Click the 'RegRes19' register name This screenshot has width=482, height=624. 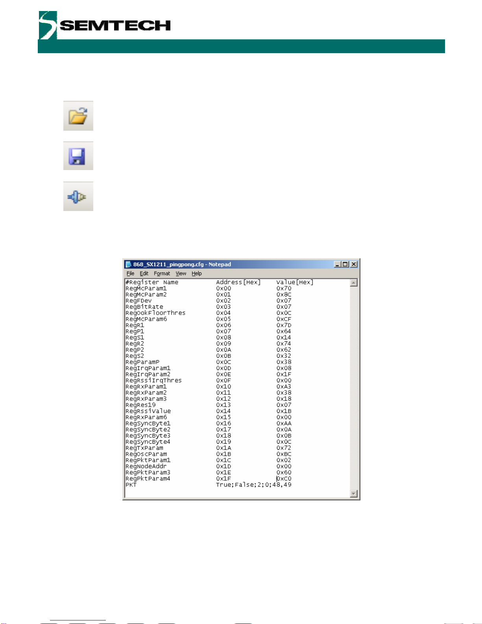point(140,405)
